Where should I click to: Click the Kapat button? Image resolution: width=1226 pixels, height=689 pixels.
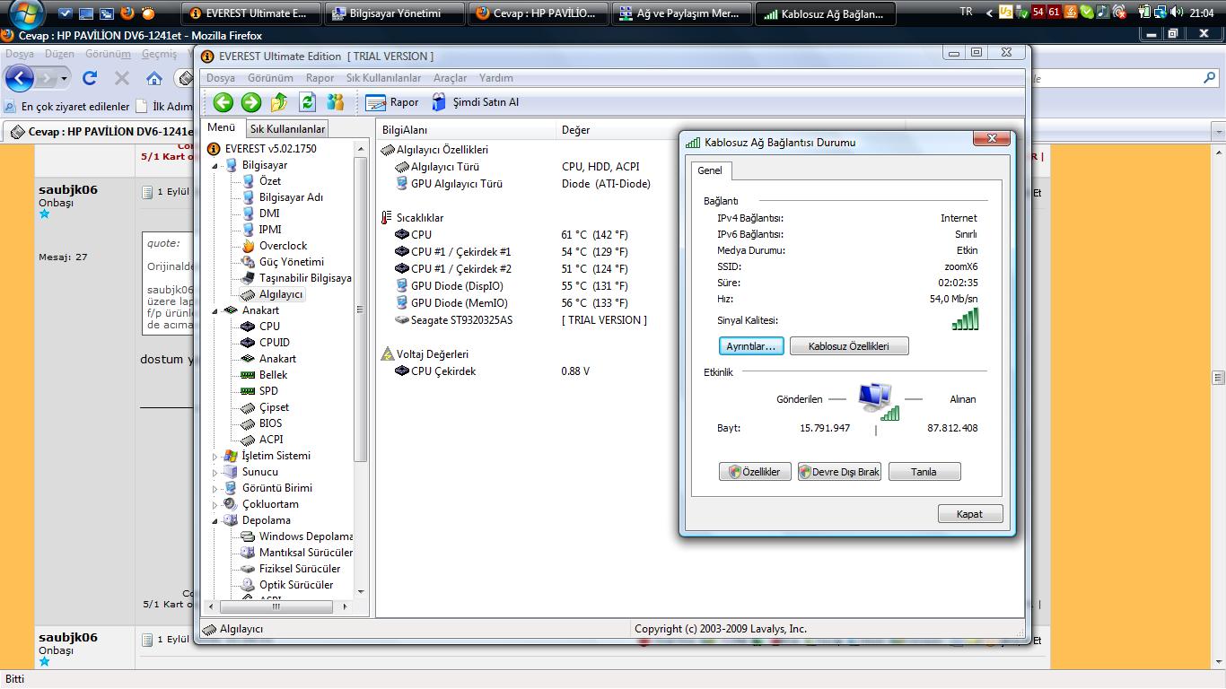tap(970, 514)
